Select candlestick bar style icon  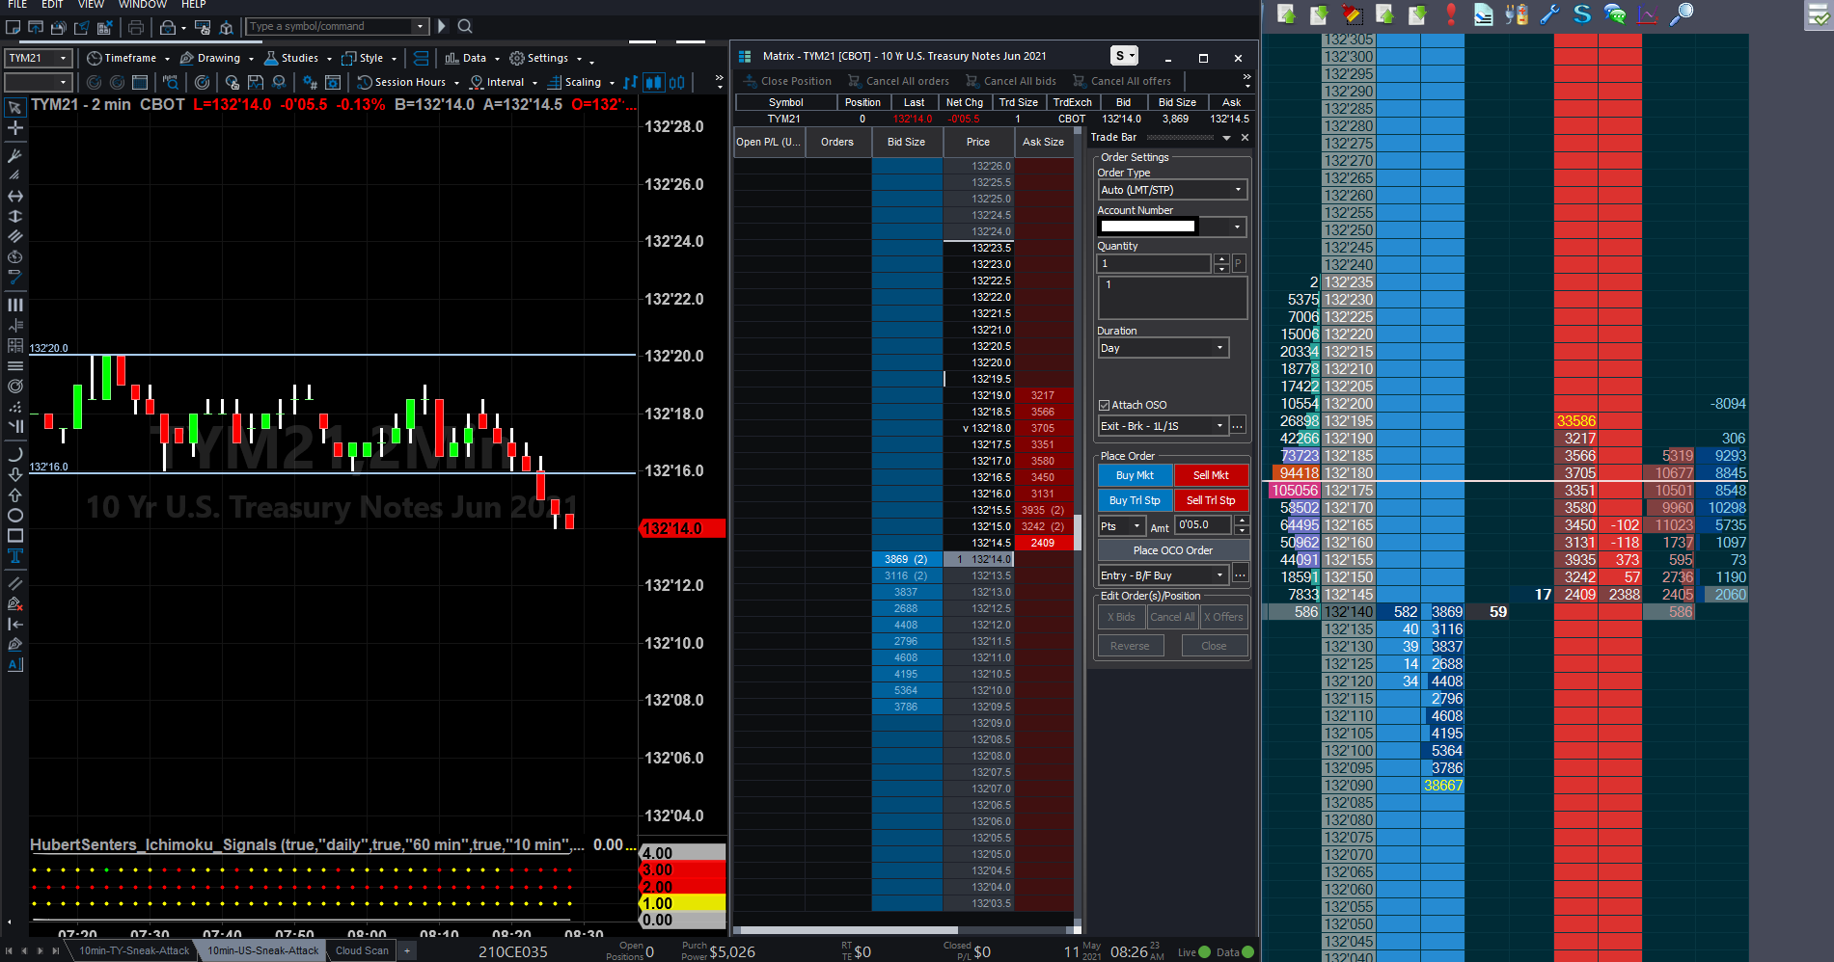coord(653,83)
